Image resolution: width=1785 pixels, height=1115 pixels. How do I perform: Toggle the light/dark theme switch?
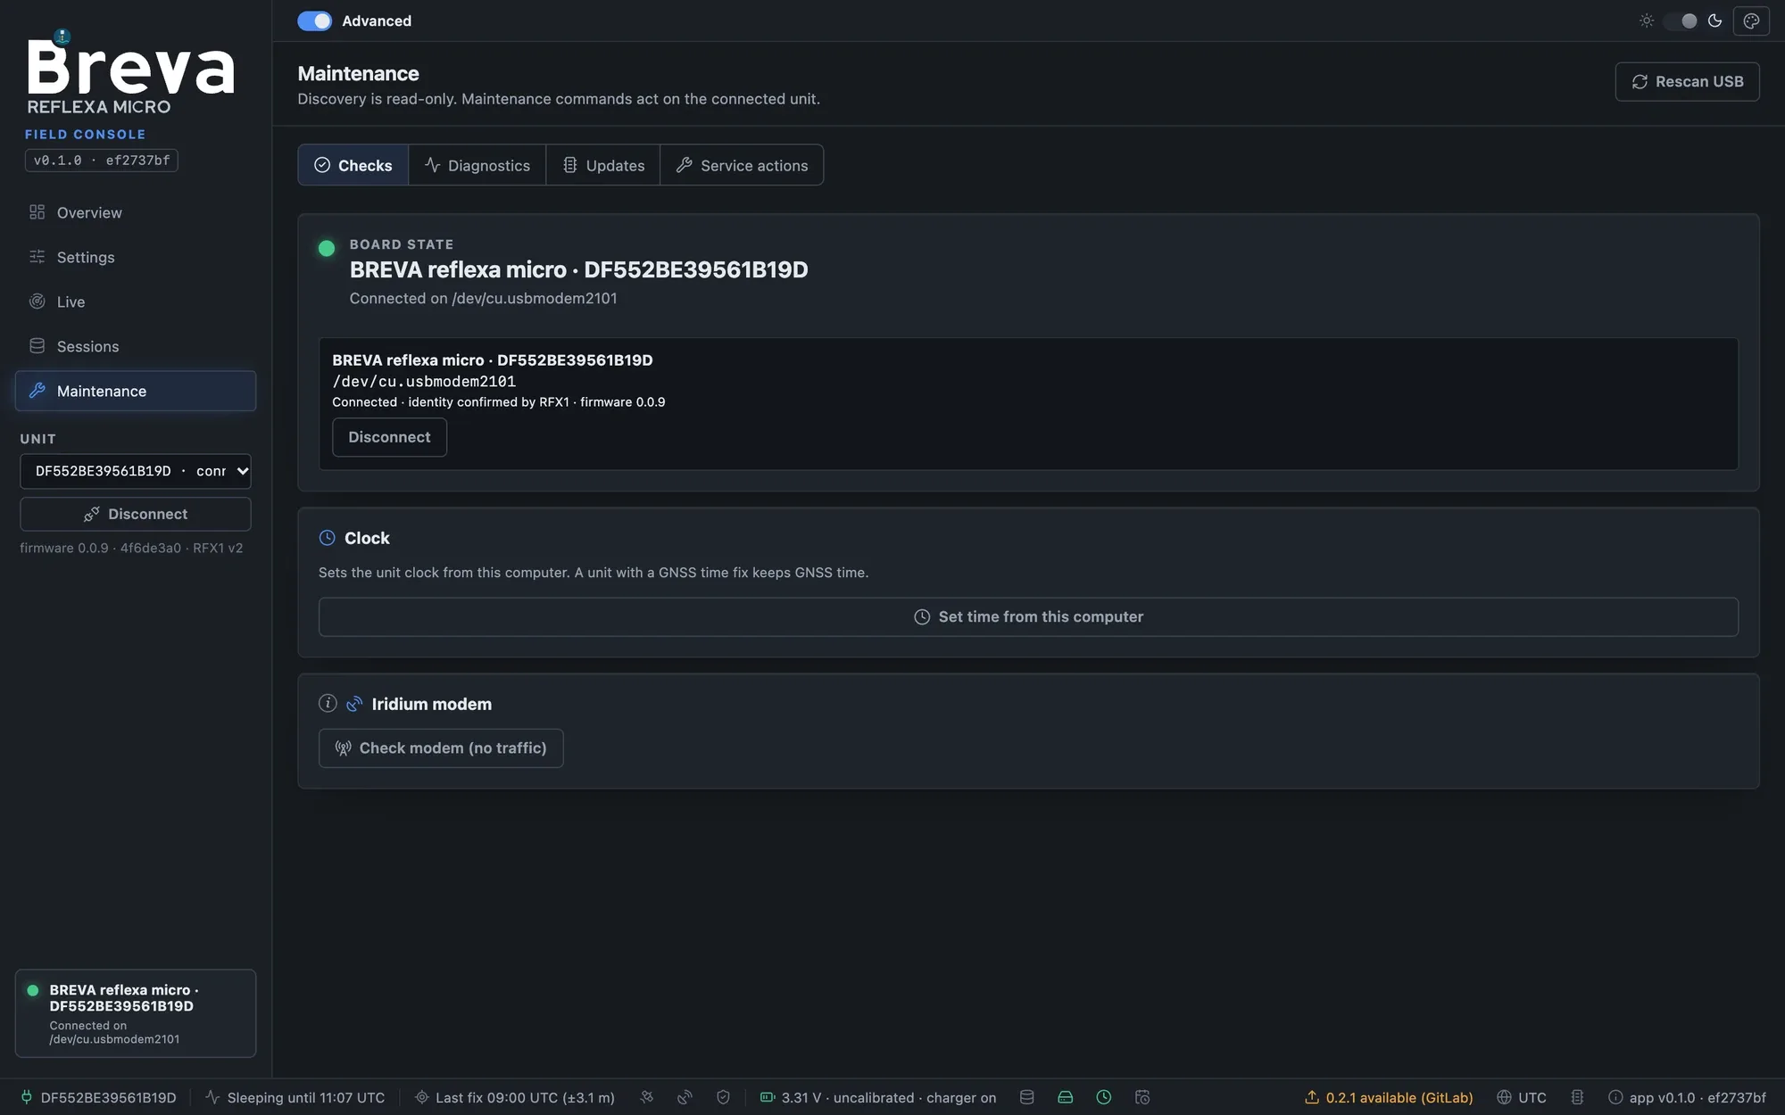point(1681,21)
